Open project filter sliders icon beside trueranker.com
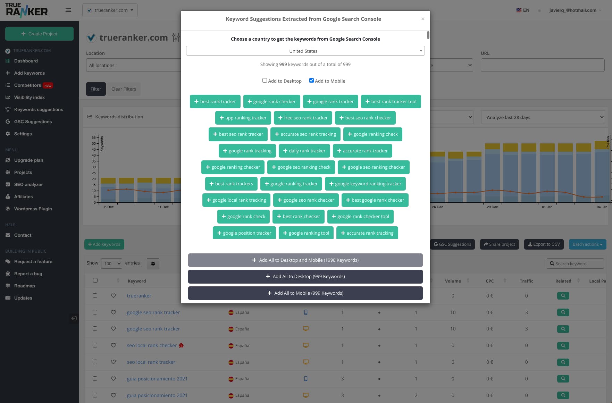Image resolution: width=612 pixels, height=403 pixels. pos(176,37)
